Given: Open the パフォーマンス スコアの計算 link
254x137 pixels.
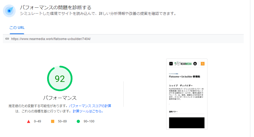Looking at the screenshot, I should 90,106.
